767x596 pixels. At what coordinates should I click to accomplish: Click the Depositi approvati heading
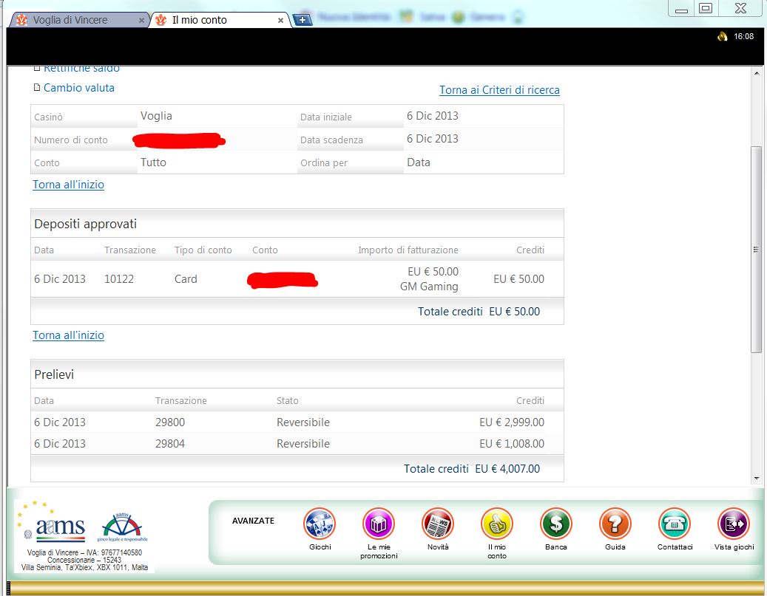86,224
